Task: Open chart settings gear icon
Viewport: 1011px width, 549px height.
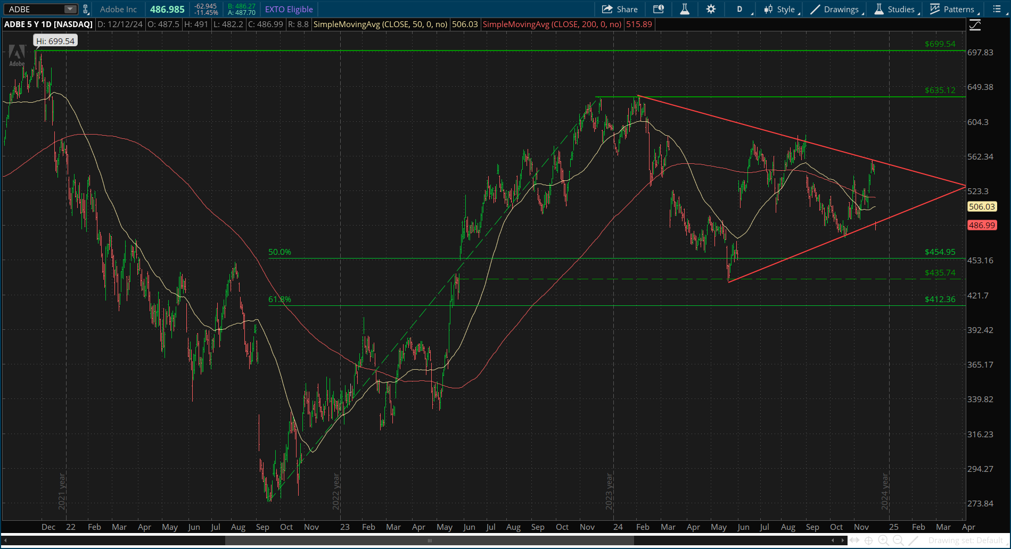Action: [x=711, y=9]
